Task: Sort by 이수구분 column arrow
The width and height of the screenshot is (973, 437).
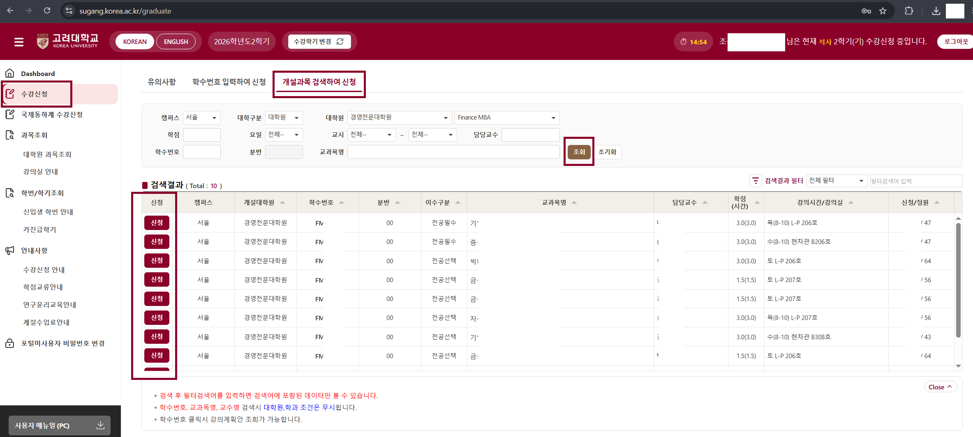Action: 458,202
